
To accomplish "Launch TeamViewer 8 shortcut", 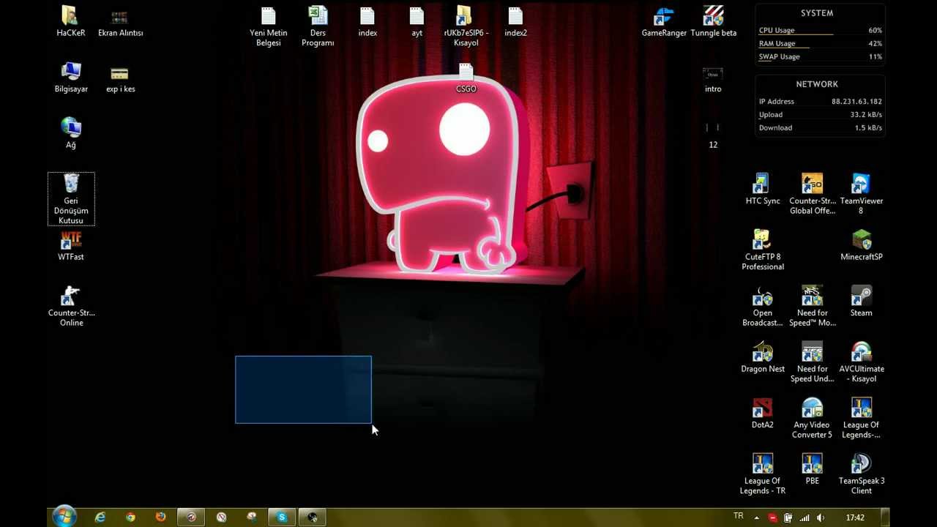I will click(x=861, y=194).
